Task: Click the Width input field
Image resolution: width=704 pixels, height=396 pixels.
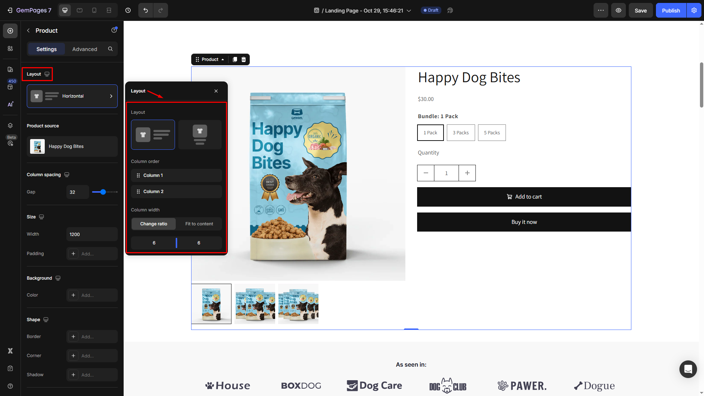Action: (x=92, y=234)
